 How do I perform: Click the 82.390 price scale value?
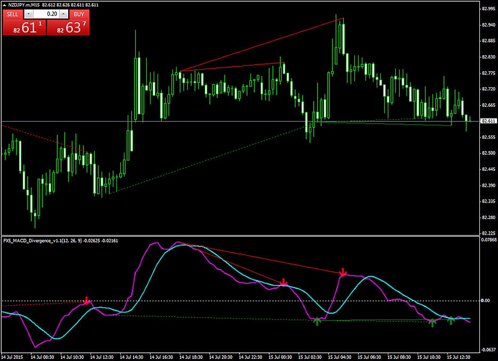[488, 185]
